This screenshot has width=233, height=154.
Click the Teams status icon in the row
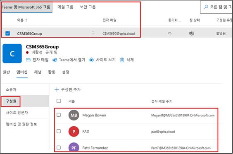(191, 34)
